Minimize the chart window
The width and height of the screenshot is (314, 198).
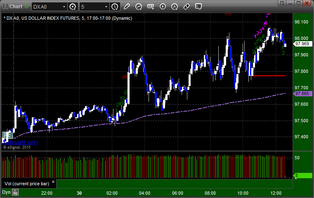pyautogui.click(x=290, y=3)
